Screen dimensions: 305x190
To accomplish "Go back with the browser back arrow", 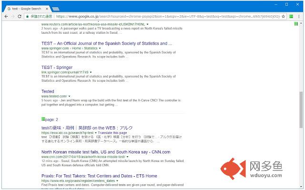I will pyautogui.click(x=6, y=17).
